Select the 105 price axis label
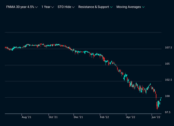This screenshot has width=174, height=126. pyautogui.click(x=167, y=64)
